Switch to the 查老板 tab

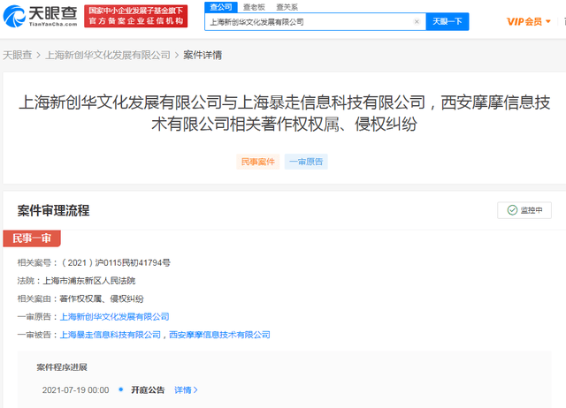point(254,7)
